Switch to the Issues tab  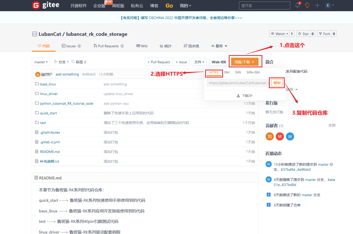pyautogui.click(x=71, y=46)
